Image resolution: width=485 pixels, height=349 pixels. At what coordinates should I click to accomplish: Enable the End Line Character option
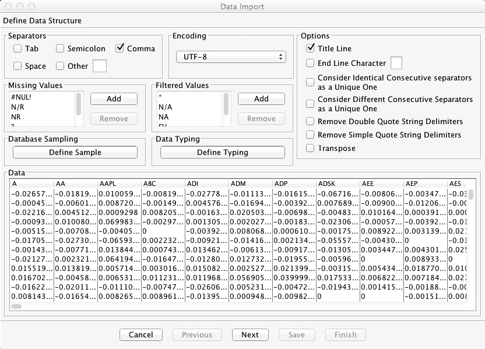click(310, 63)
